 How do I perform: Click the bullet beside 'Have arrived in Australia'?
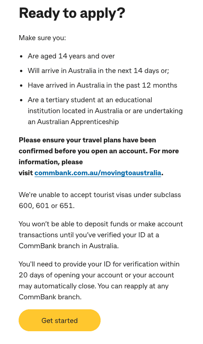21,86
